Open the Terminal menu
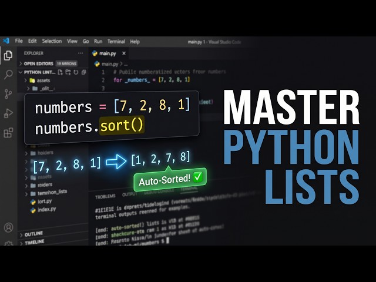This screenshot has width=376, height=282. (x=116, y=42)
